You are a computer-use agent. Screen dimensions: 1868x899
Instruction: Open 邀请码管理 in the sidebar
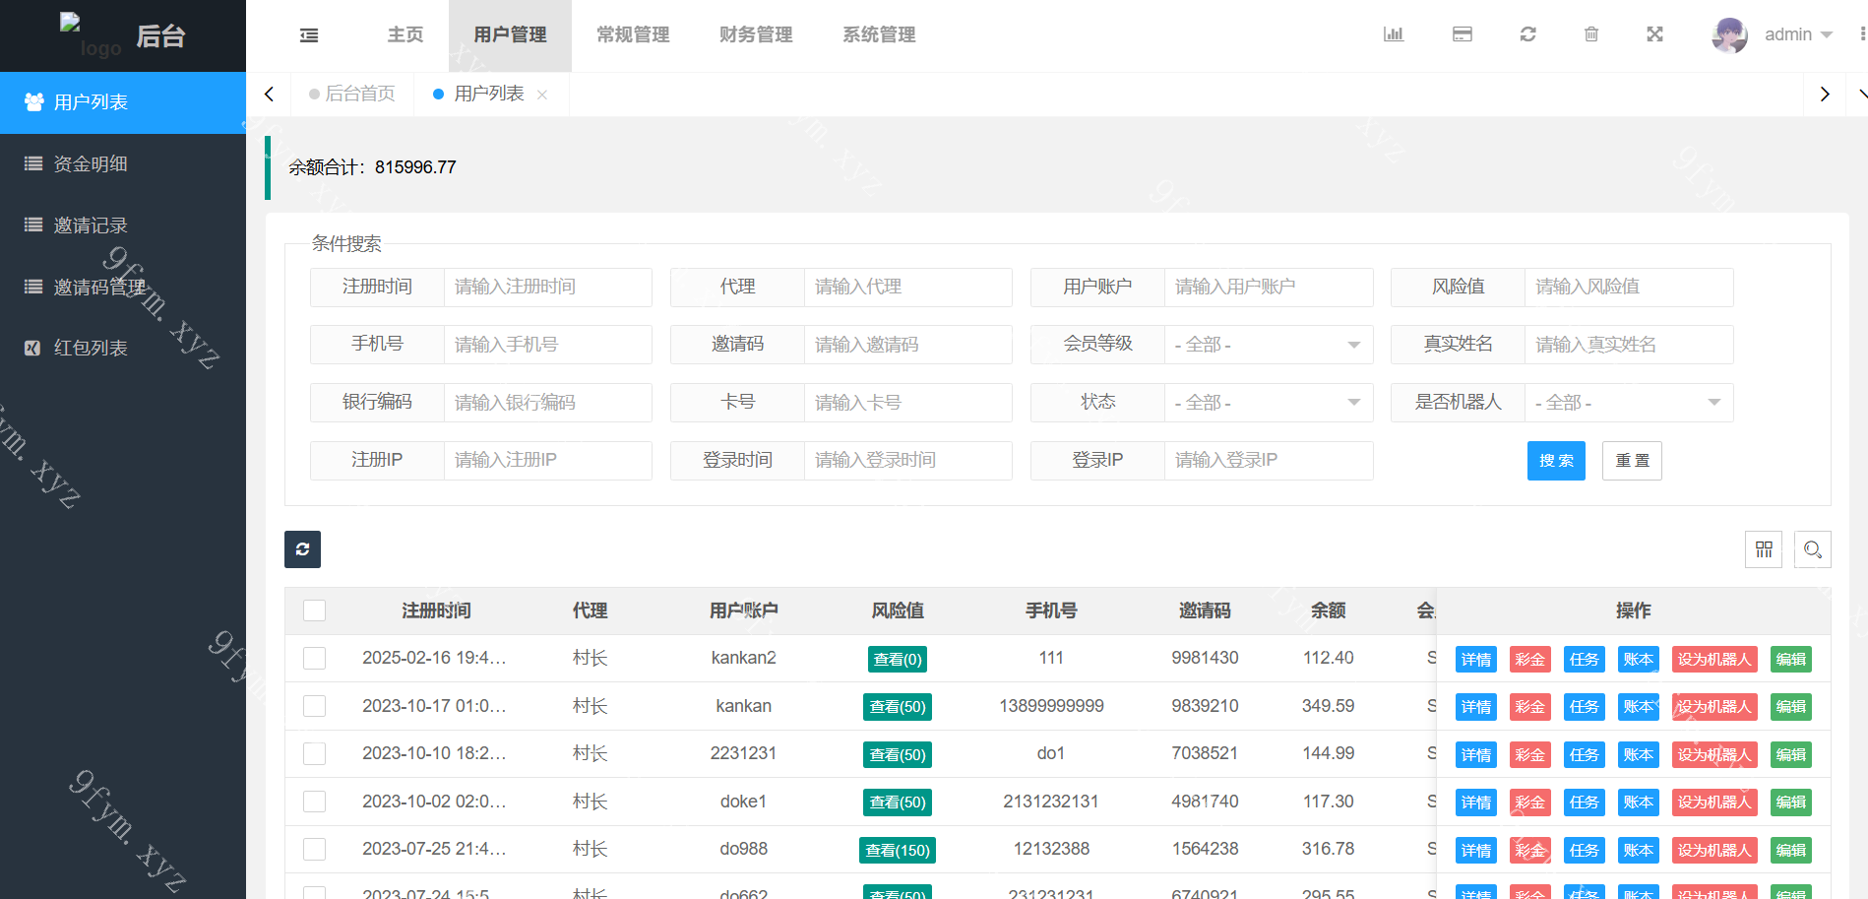(x=123, y=288)
